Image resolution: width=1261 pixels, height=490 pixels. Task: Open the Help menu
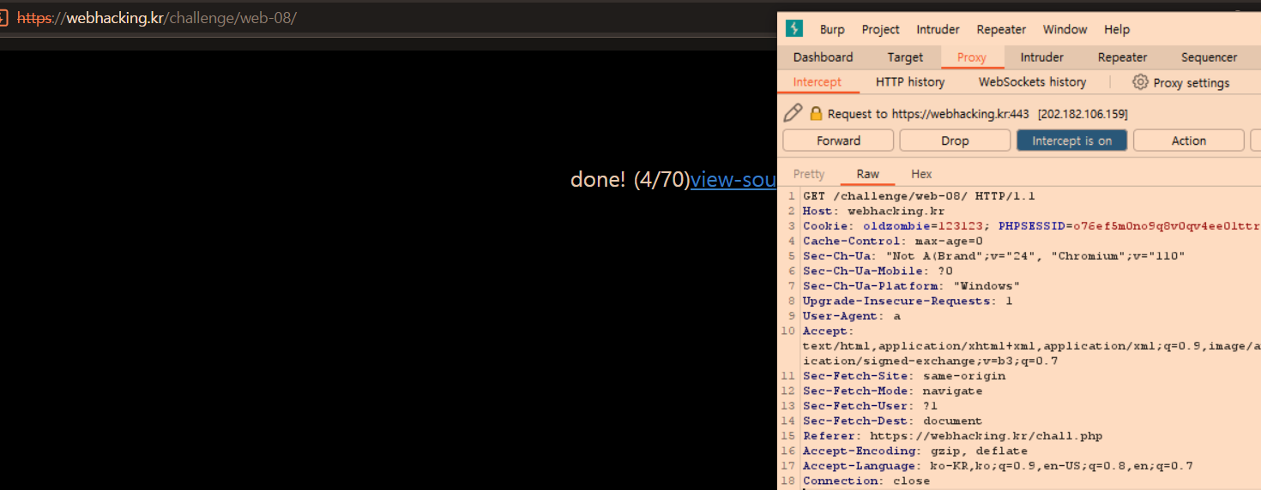pyautogui.click(x=1117, y=29)
